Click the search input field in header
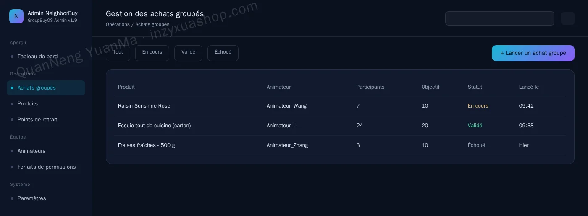Image resolution: width=588 pixels, height=216 pixels. (x=500, y=18)
